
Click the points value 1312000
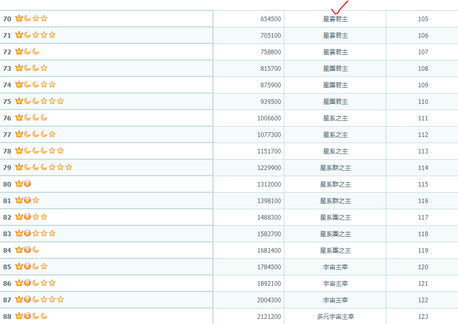269,184
